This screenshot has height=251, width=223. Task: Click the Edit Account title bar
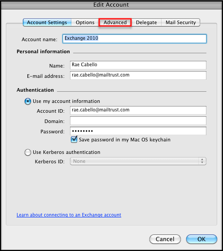click(111, 4)
